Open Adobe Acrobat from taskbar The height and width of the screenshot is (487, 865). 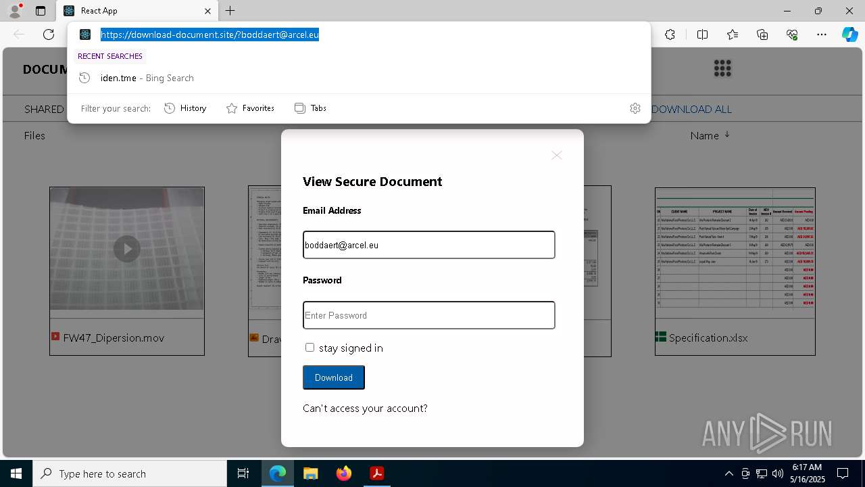[x=376, y=473]
